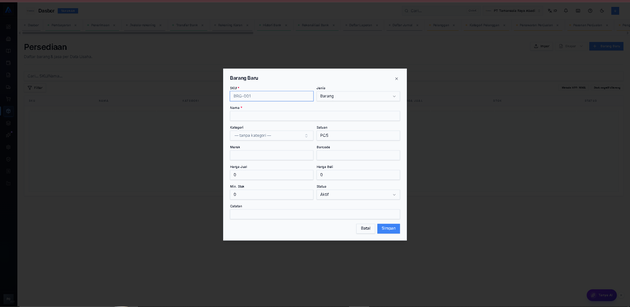Viewport: 630px width, 307px height.
Task: Click the Nama input field
Action: point(315,116)
